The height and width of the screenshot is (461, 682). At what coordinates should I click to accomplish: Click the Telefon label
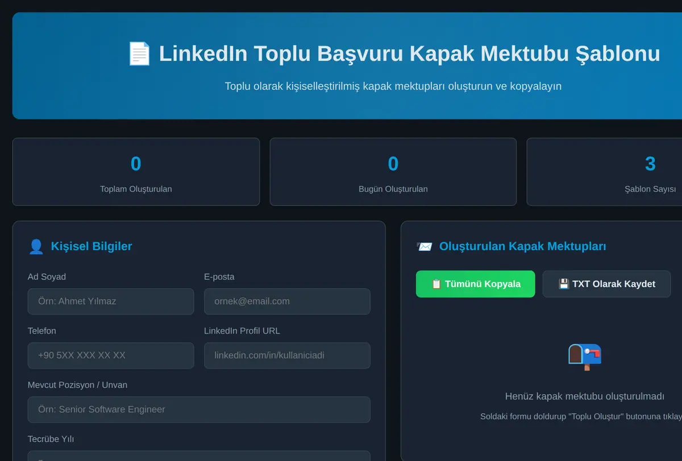coord(42,331)
